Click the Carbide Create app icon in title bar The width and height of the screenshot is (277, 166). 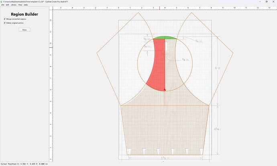point(2,2)
